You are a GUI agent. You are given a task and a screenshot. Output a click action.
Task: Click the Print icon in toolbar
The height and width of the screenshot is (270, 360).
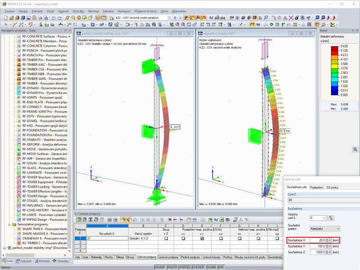click(x=40, y=18)
